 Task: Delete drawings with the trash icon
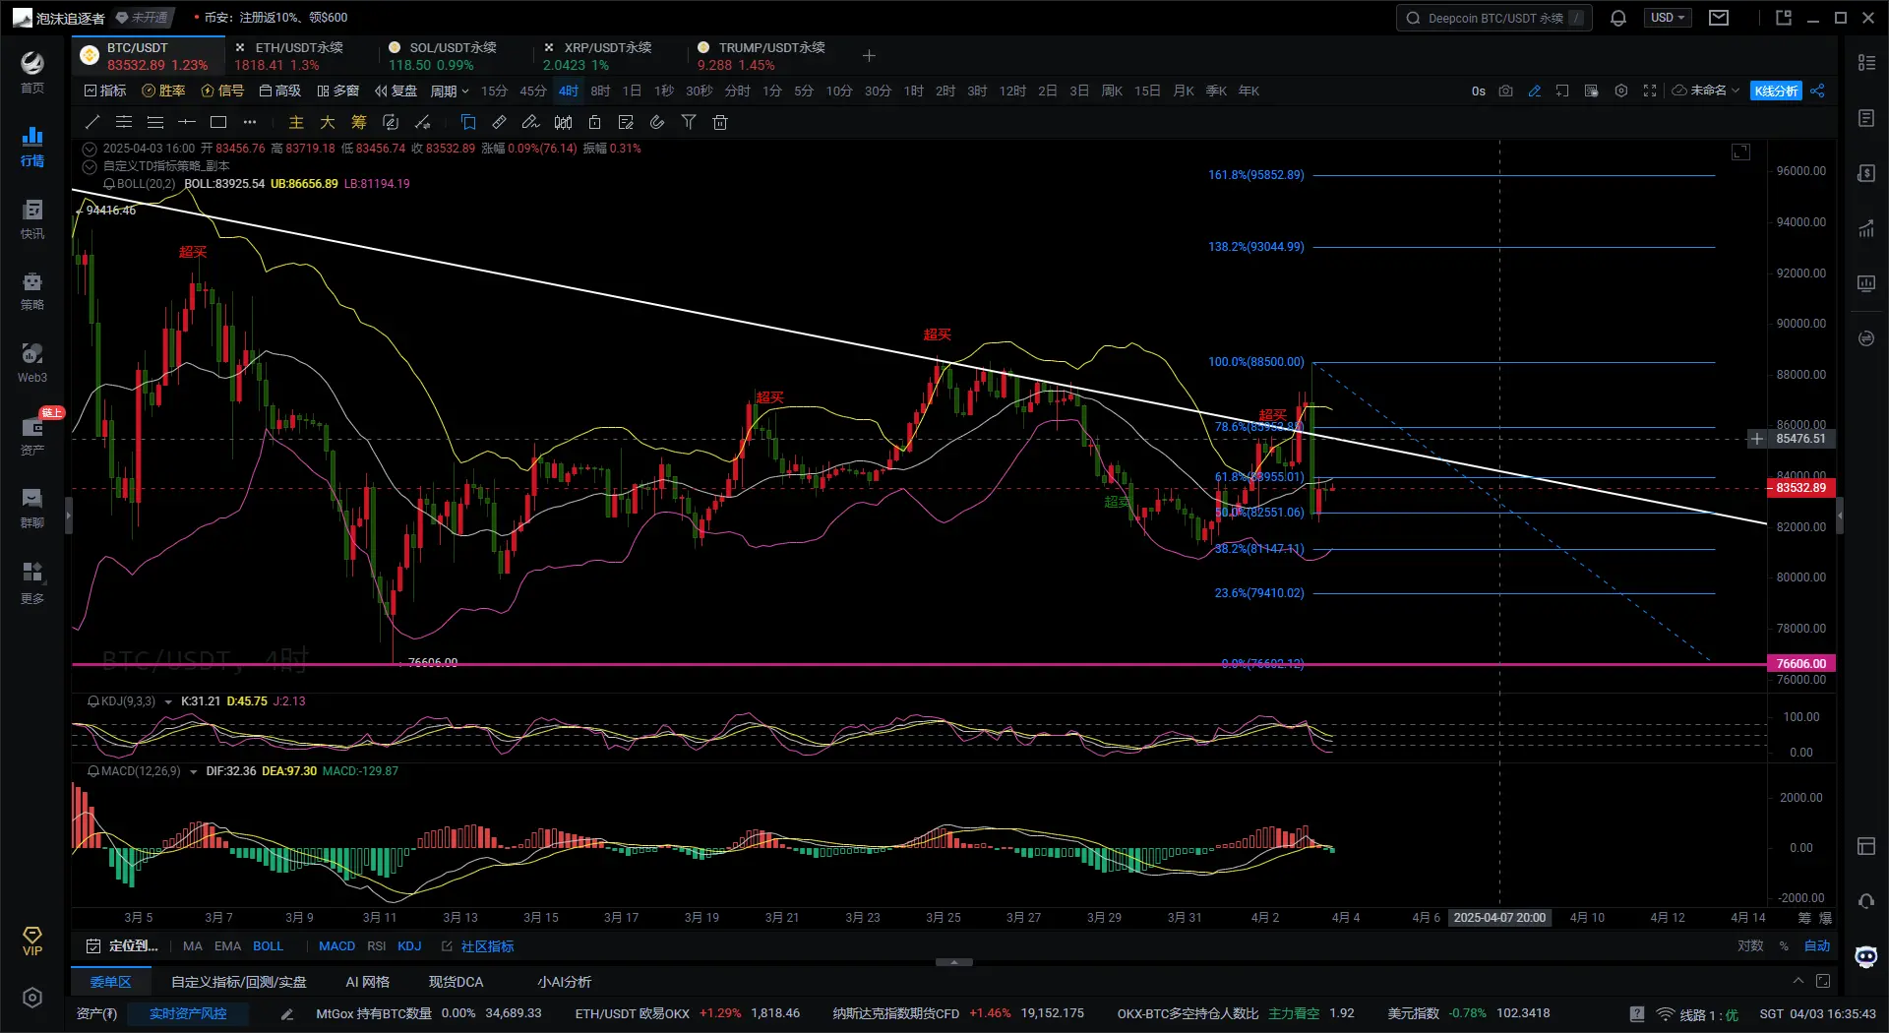click(720, 122)
